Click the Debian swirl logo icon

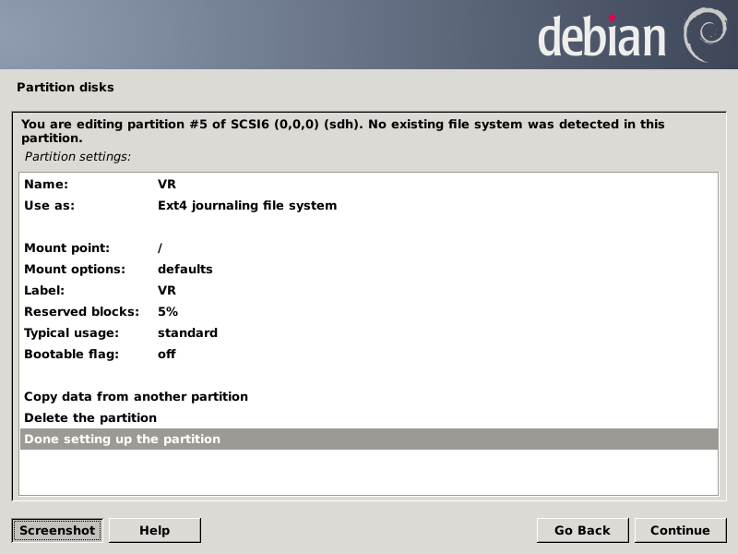(704, 33)
